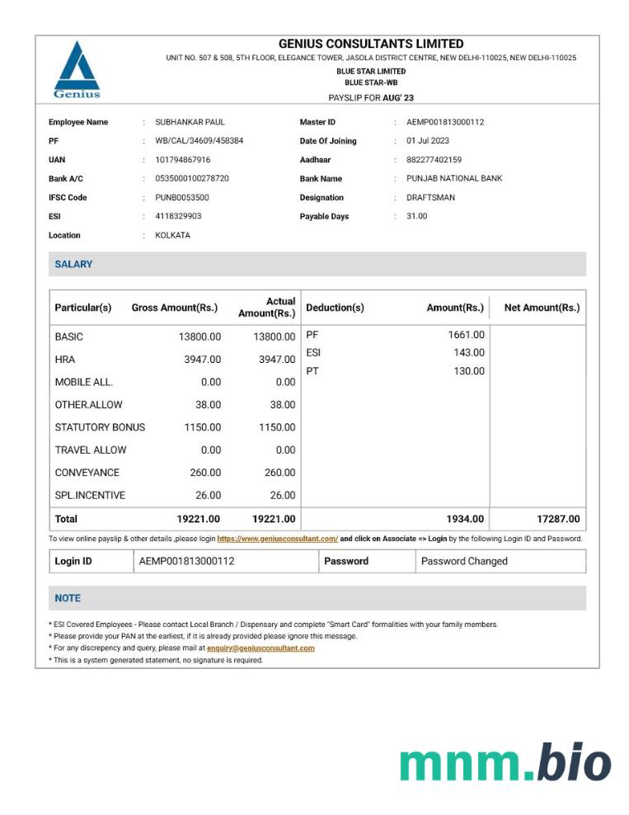Viewport: 629px width, 815px height.
Task: Select the IFSC Code PUNB0053500
Action: tap(181, 198)
